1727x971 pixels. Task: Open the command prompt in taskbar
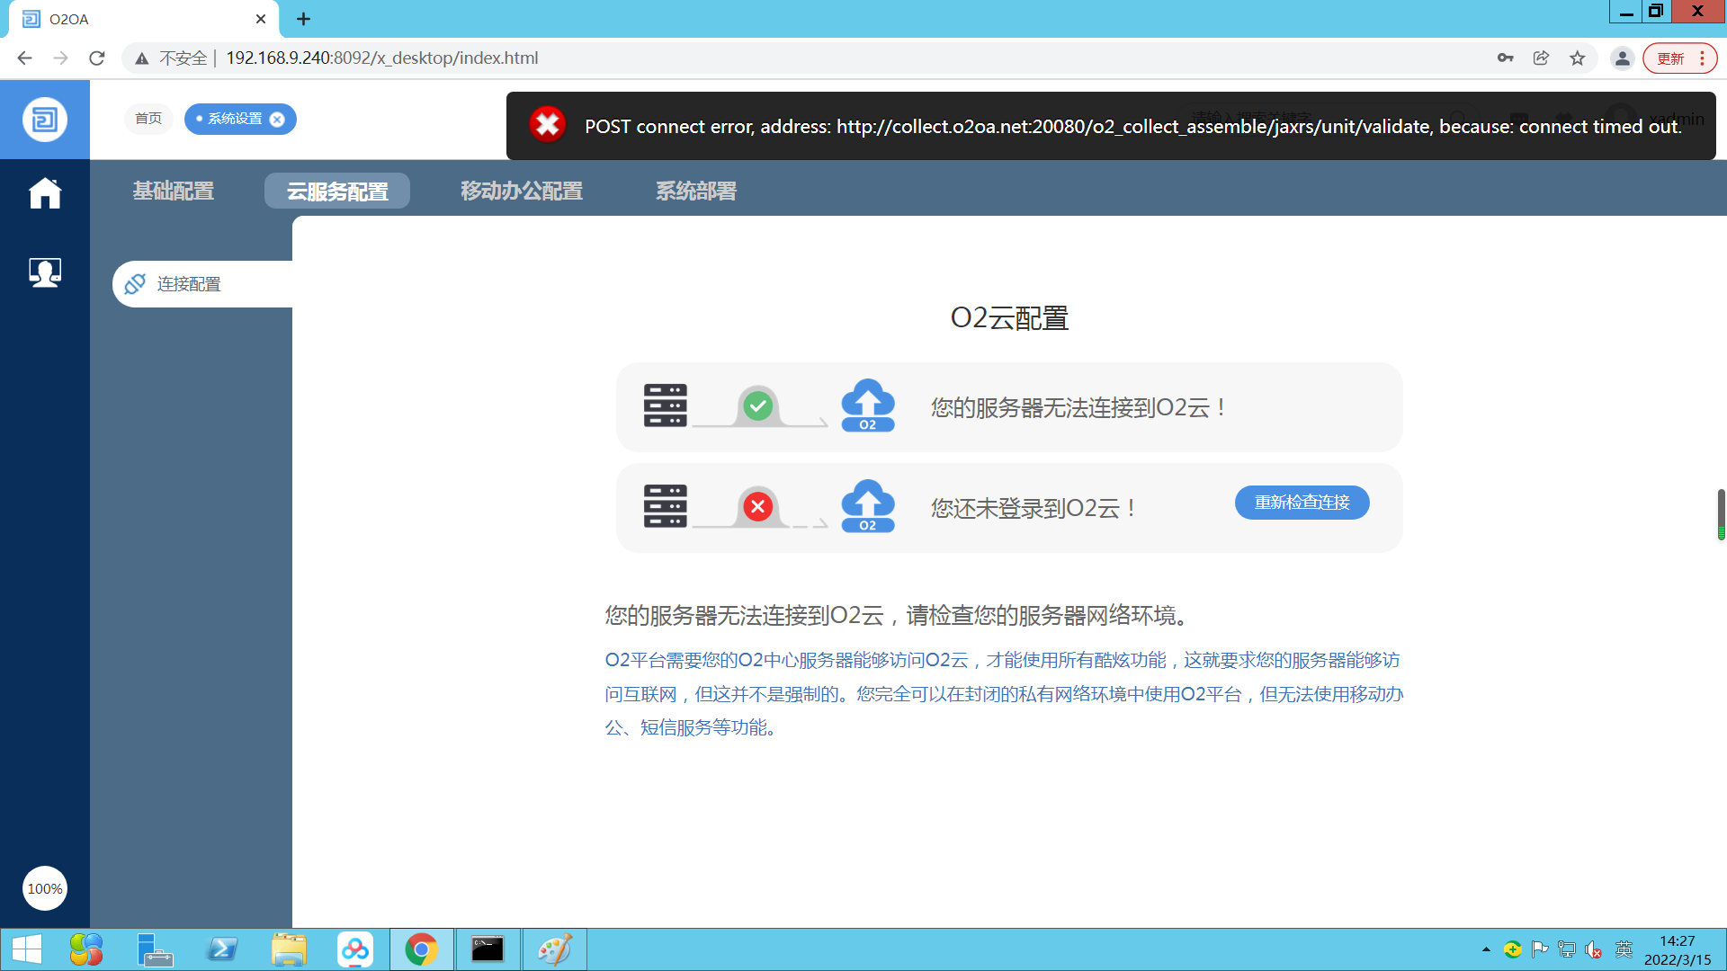(x=488, y=949)
